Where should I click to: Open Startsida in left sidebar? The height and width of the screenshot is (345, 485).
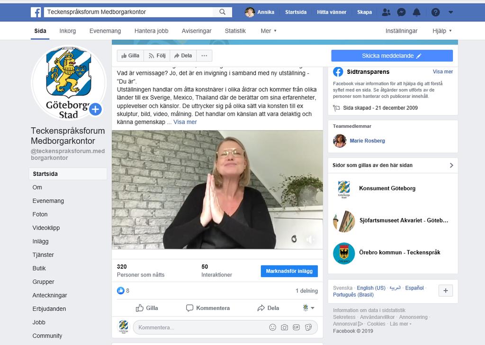pyautogui.click(x=68, y=174)
